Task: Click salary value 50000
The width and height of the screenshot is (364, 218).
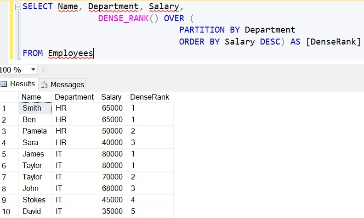Action: pyautogui.click(x=112, y=131)
